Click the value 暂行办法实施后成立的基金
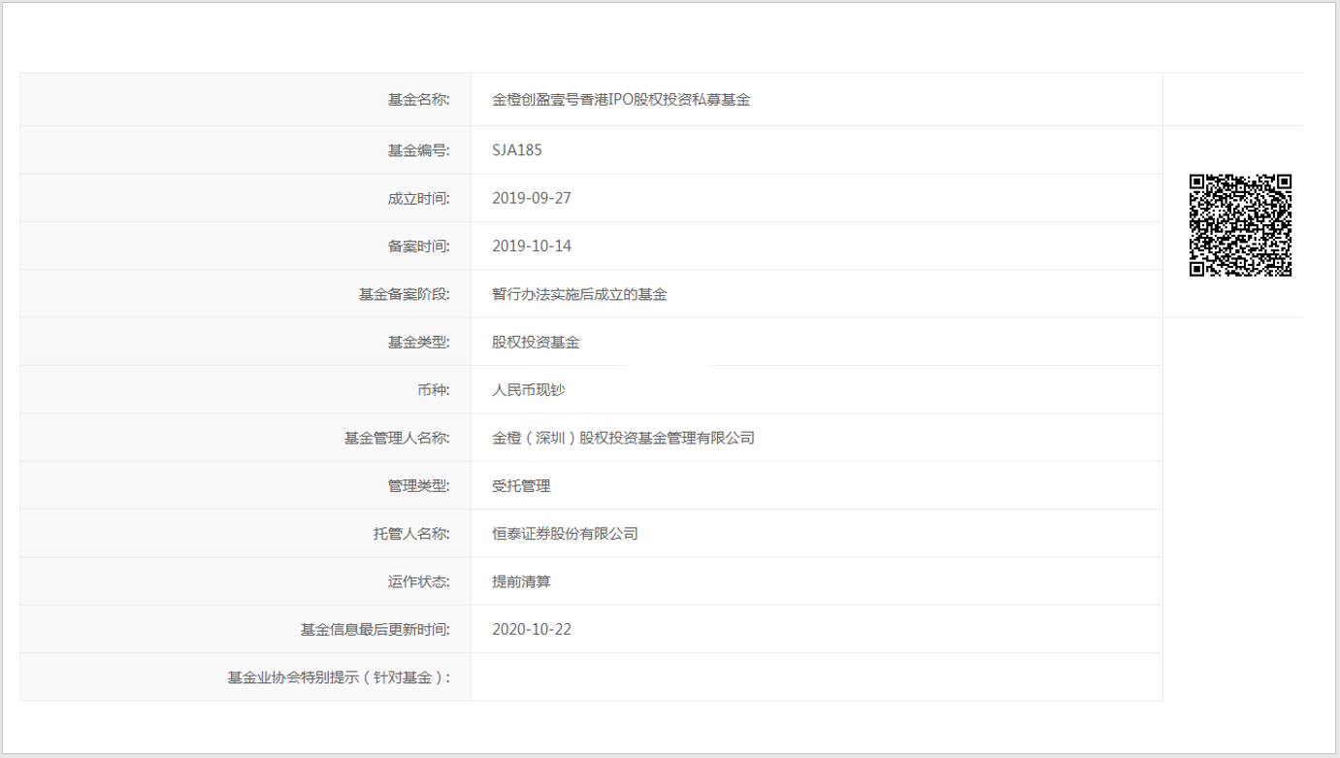The image size is (1340, 758). [x=579, y=294]
